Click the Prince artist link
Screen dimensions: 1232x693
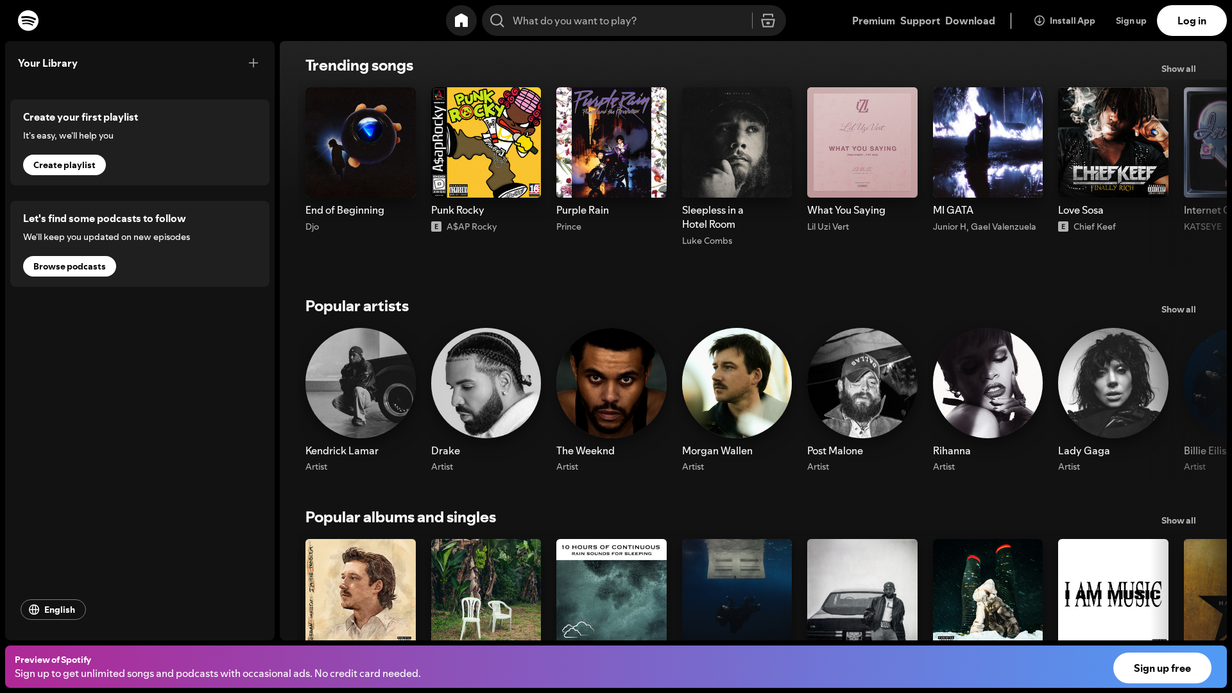point(569,227)
